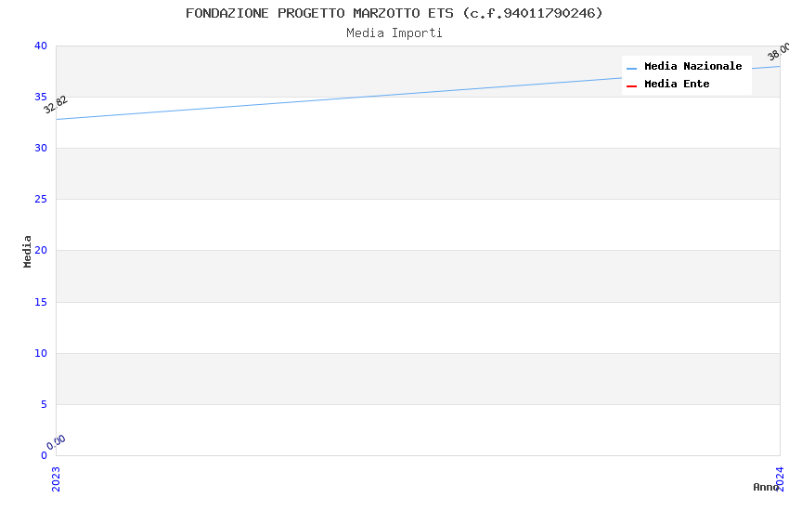Select the Media Nazionale legend label

click(x=692, y=67)
